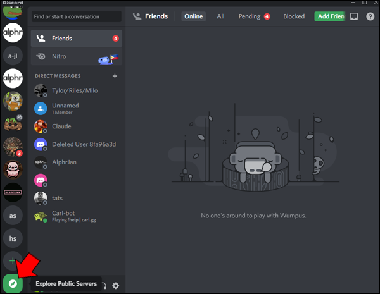Image resolution: width=380 pixels, height=294 pixels.
Task: Click the Pending tab's red 4 badge
Action: 267,16
